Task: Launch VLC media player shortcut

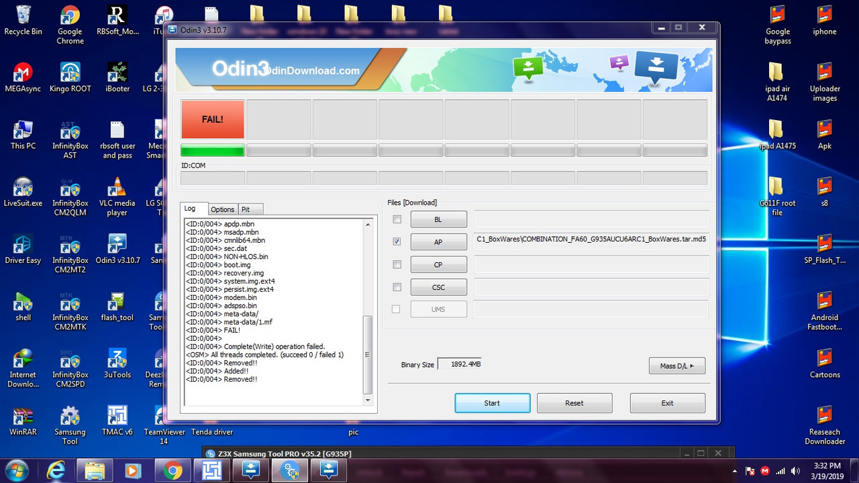Action: tap(117, 197)
